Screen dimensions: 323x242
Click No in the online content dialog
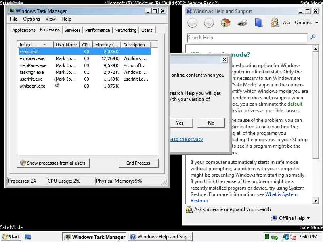point(211,123)
